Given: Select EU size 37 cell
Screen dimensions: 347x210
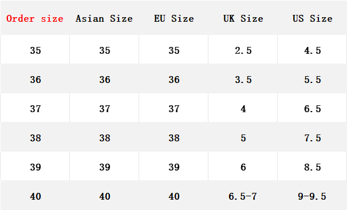Looking at the screenshot, I should point(174,109).
